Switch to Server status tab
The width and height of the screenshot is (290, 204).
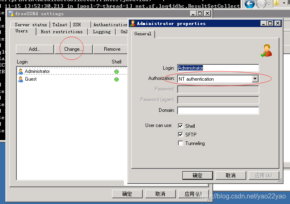[31, 25]
